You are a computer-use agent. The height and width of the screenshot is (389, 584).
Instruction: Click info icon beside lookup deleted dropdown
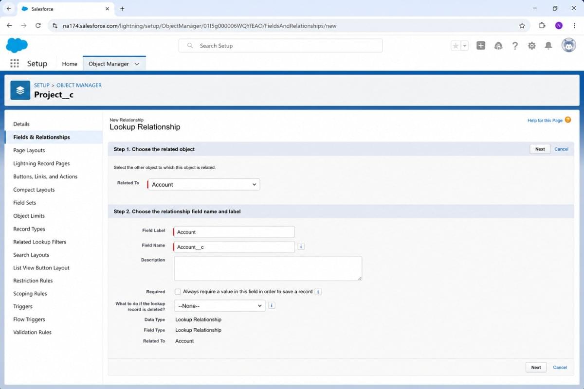pyautogui.click(x=272, y=305)
